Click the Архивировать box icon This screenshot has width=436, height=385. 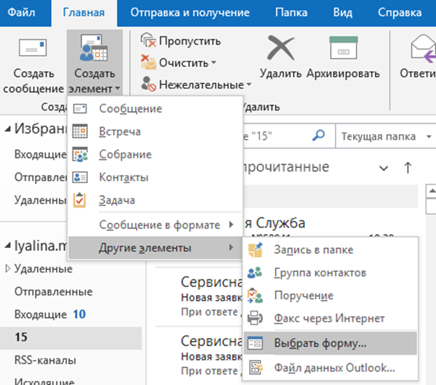tap(343, 48)
